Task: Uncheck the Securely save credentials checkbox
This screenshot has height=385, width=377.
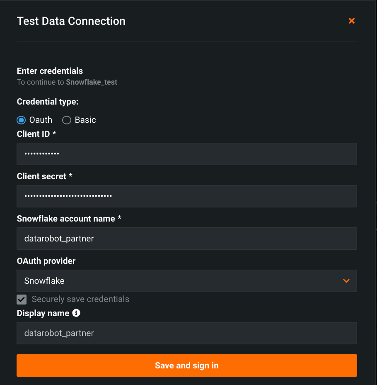Action: (x=22, y=299)
